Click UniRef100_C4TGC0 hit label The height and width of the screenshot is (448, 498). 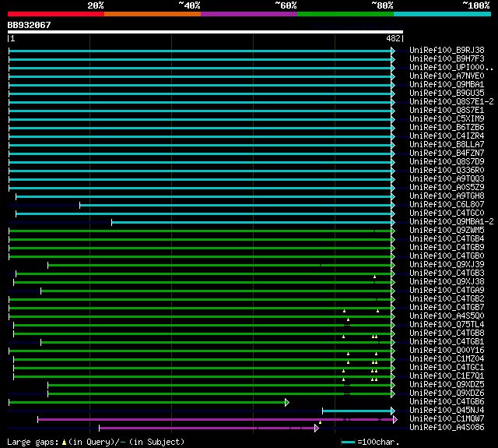(x=447, y=213)
